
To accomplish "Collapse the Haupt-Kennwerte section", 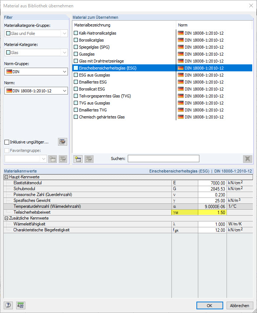I will (6, 177).
